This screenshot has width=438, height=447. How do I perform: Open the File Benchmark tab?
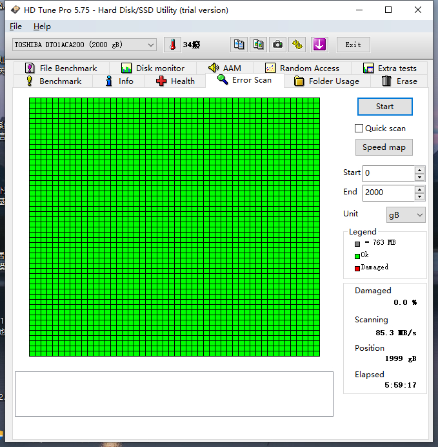click(61, 68)
